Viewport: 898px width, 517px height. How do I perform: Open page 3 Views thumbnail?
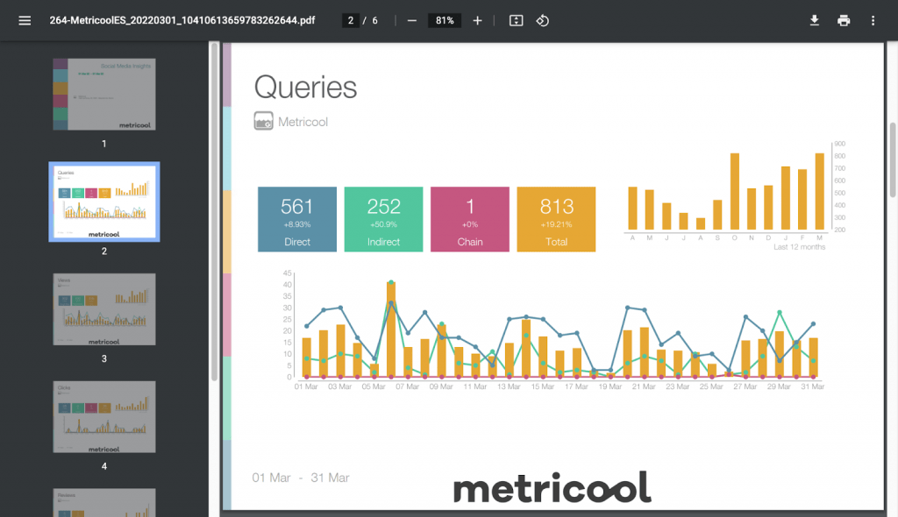click(104, 309)
